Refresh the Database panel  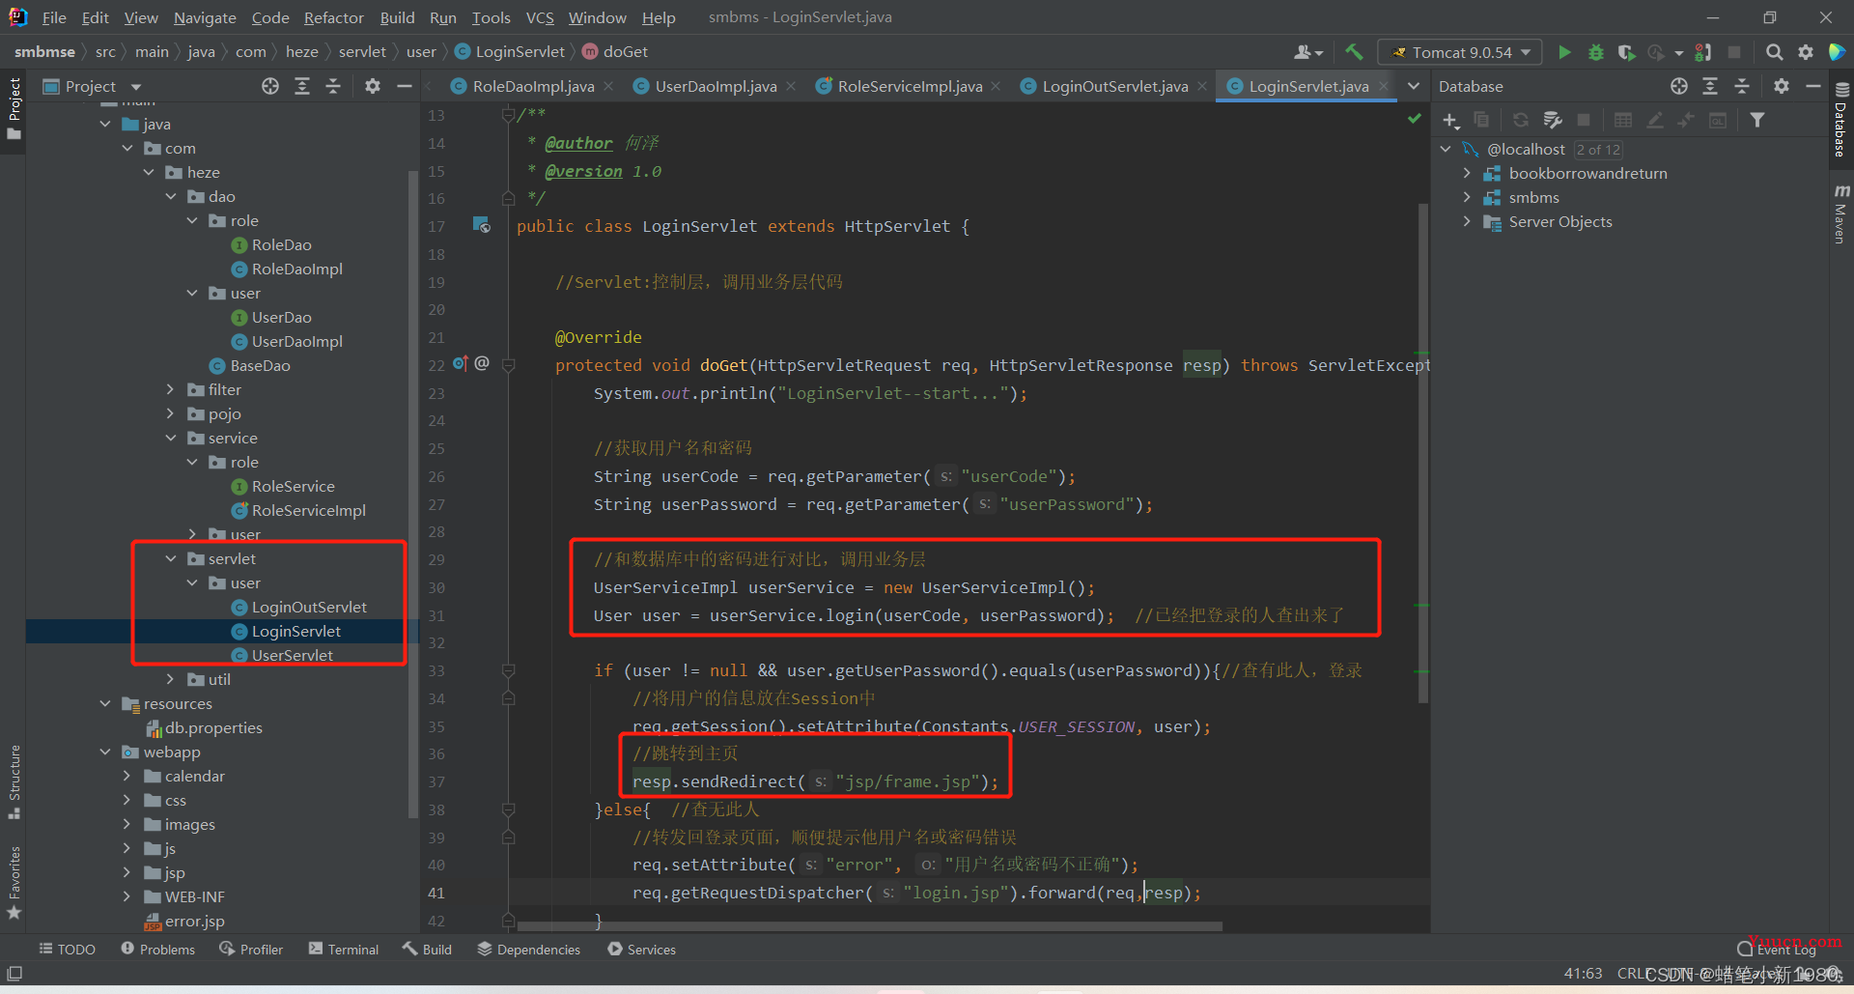click(1521, 120)
